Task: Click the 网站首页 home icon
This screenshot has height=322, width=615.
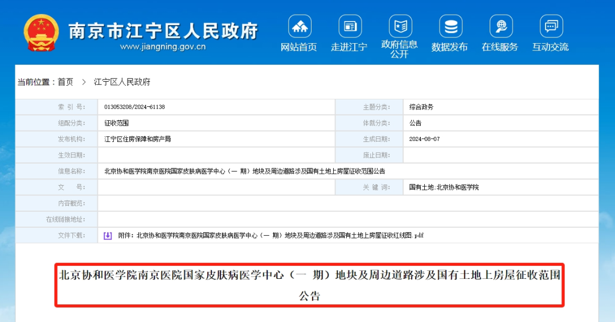Action: pos(300,26)
